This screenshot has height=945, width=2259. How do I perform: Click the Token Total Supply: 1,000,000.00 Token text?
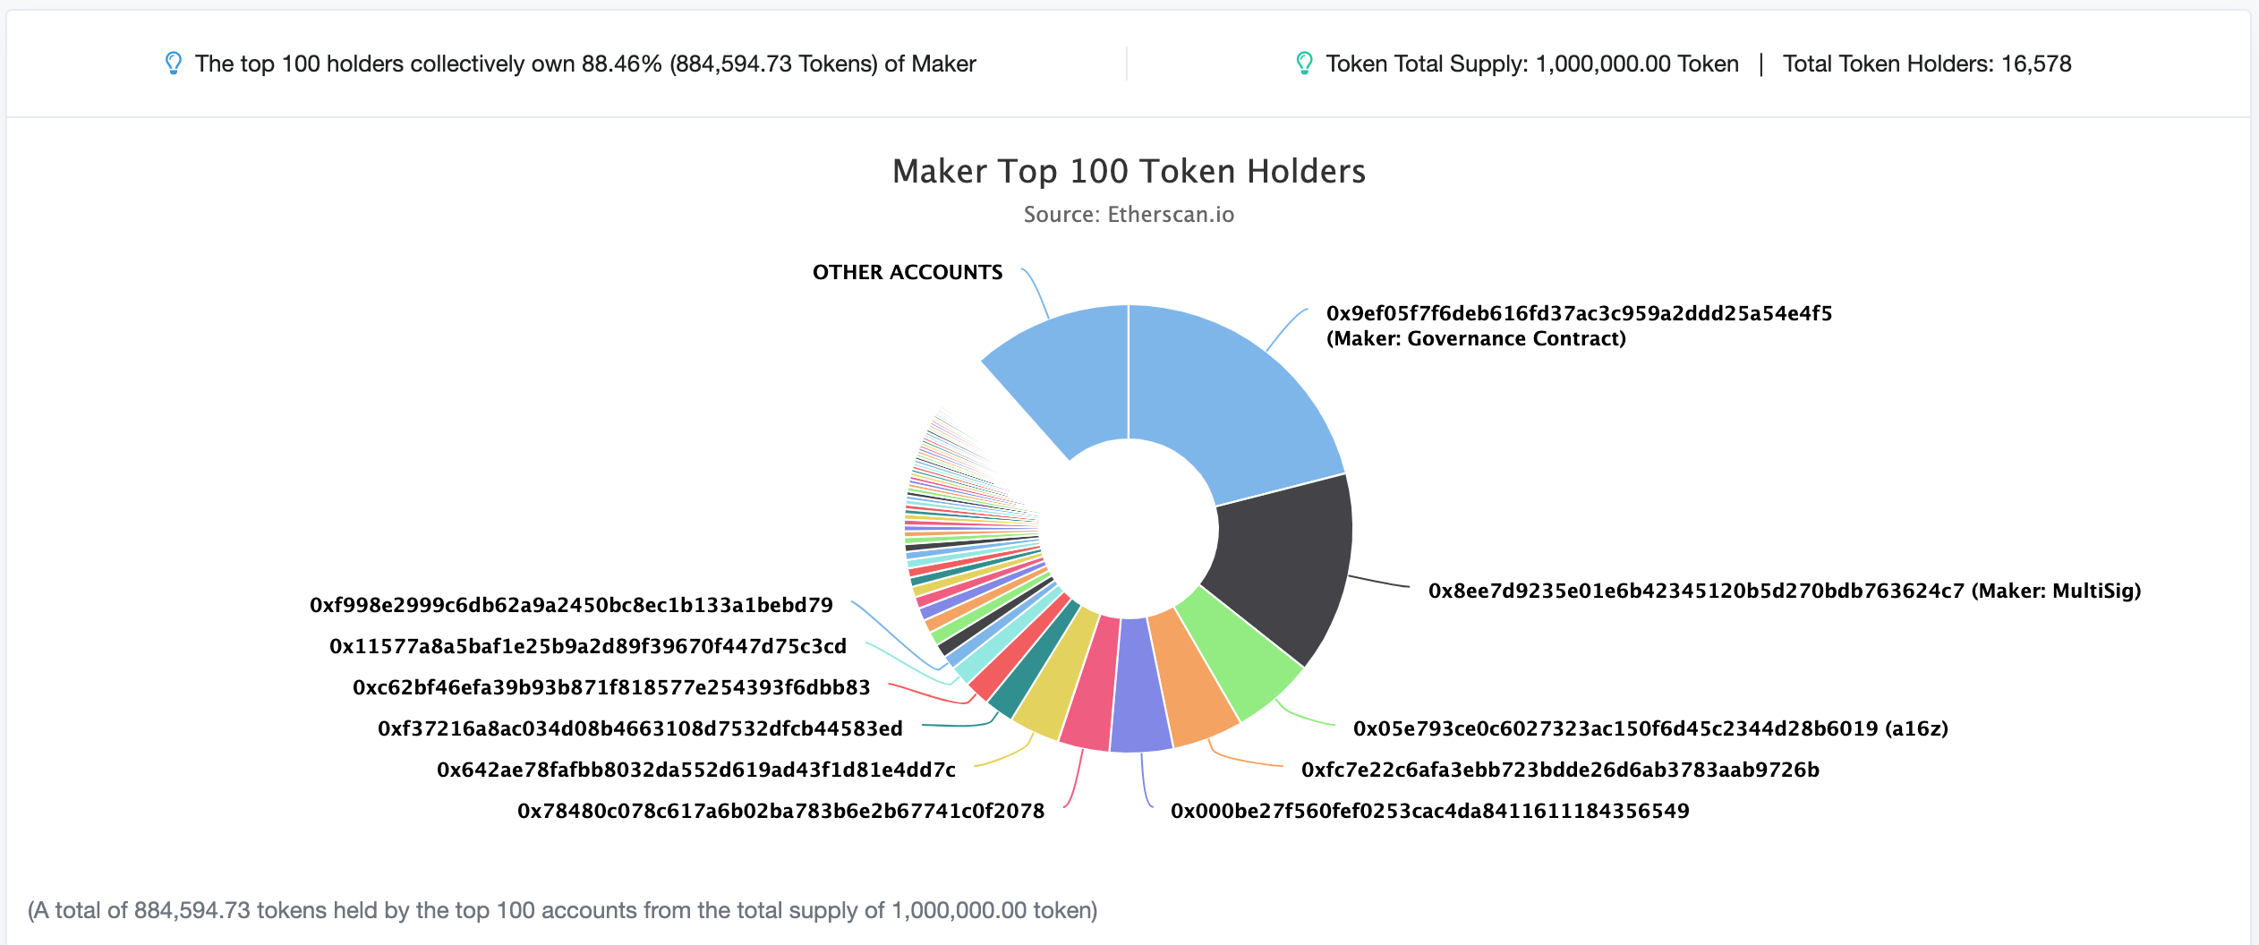pyautogui.click(x=1532, y=64)
